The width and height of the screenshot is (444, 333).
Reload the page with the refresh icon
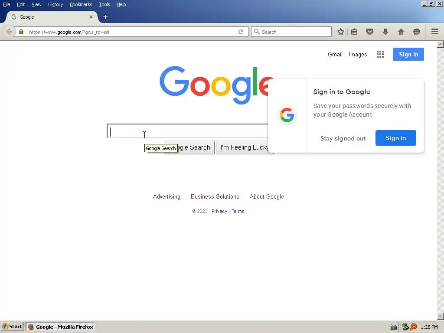pos(241,32)
